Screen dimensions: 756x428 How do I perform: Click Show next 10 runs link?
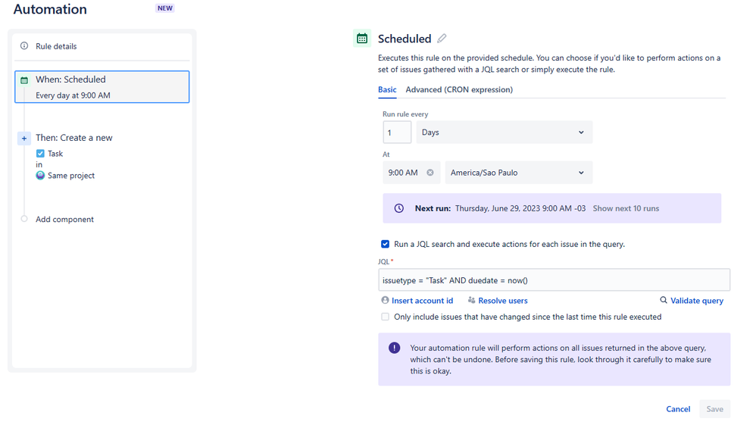point(626,208)
